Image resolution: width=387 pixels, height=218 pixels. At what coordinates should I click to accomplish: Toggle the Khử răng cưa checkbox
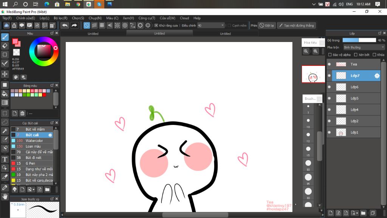(156, 26)
